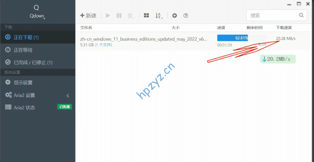
Task: Expand the Aria2 设置 submenu chevron
Action: (x=68, y=96)
